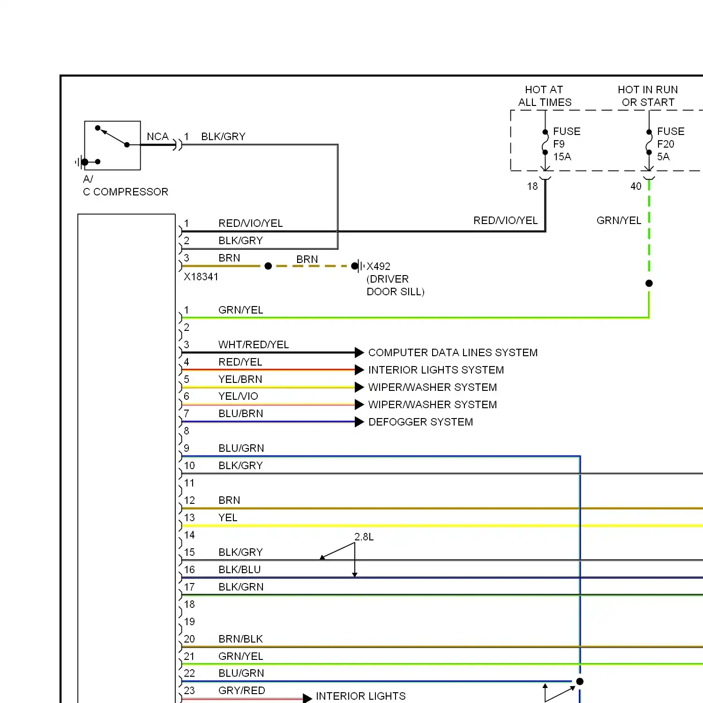
Task: Click pin number 19 on the connector
Action: tap(189, 622)
